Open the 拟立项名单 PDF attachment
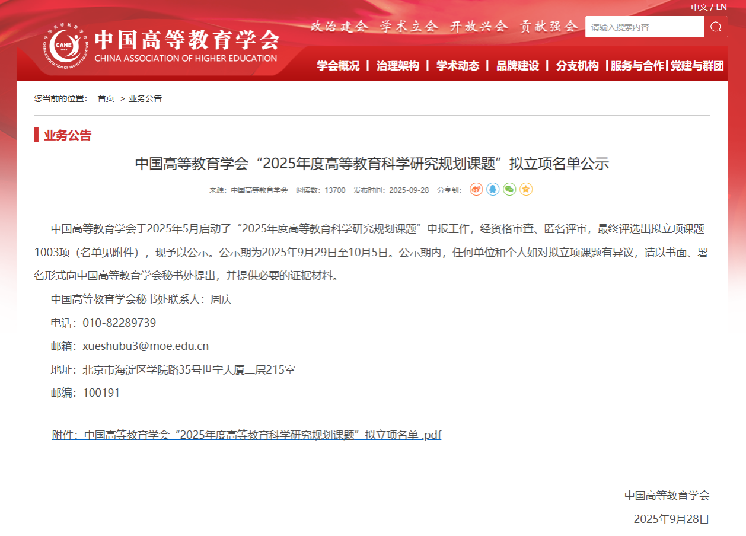The height and width of the screenshot is (536, 746). click(x=247, y=435)
